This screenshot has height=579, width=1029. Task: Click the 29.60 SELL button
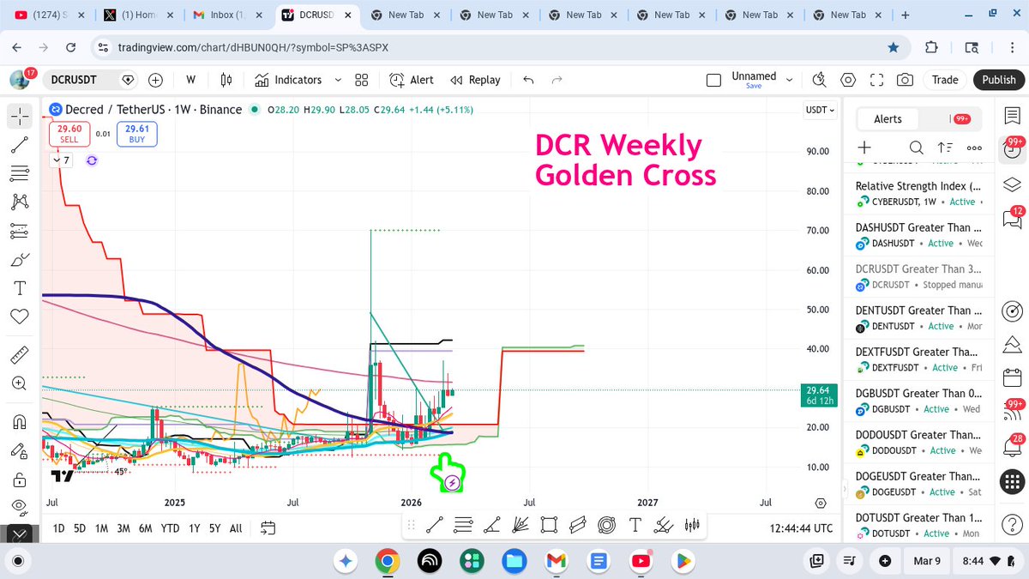[x=69, y=133]
